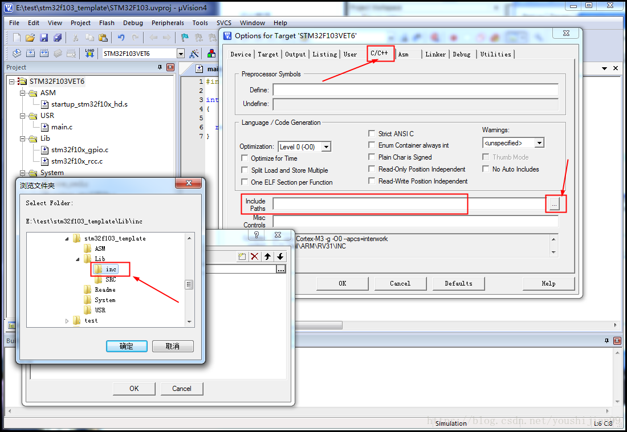Switch to the Debug tab in Options

point(462,54)
